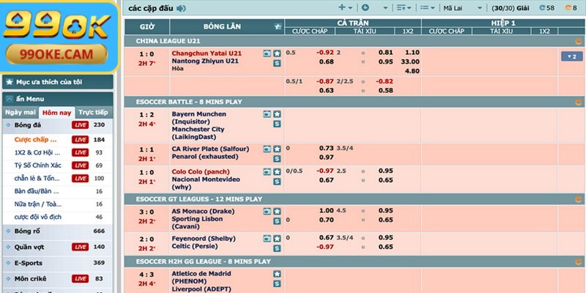Viewport: 586px width, 293px height.
Task: Open statistics S icon for AS Monaco match
Action: tap(277, 221)
